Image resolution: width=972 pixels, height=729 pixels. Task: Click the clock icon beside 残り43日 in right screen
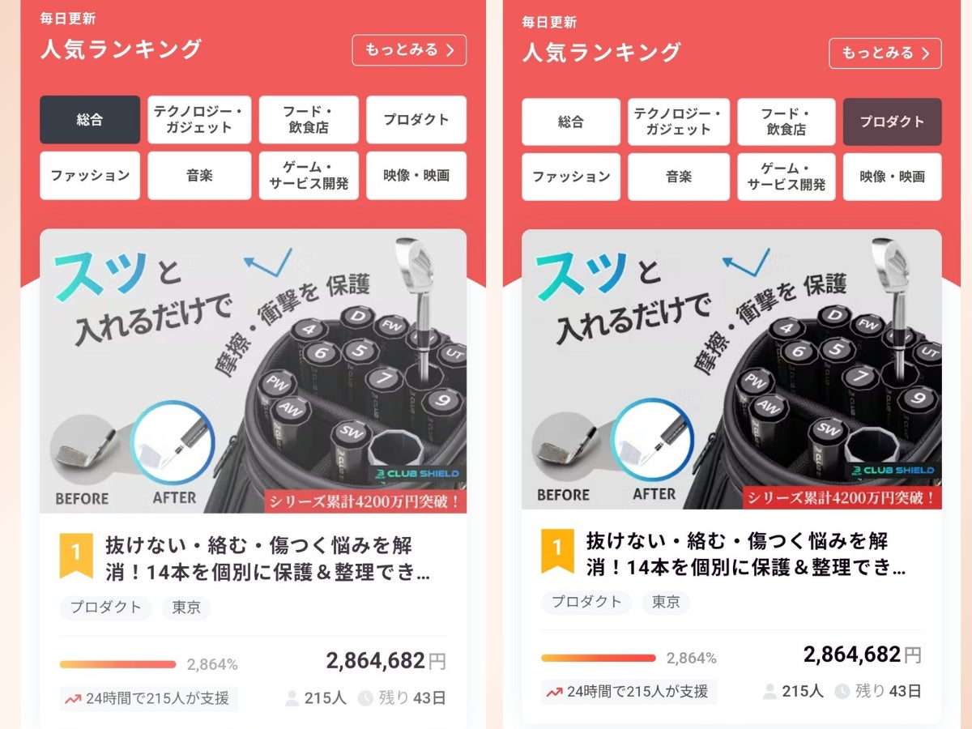[842, 691]
